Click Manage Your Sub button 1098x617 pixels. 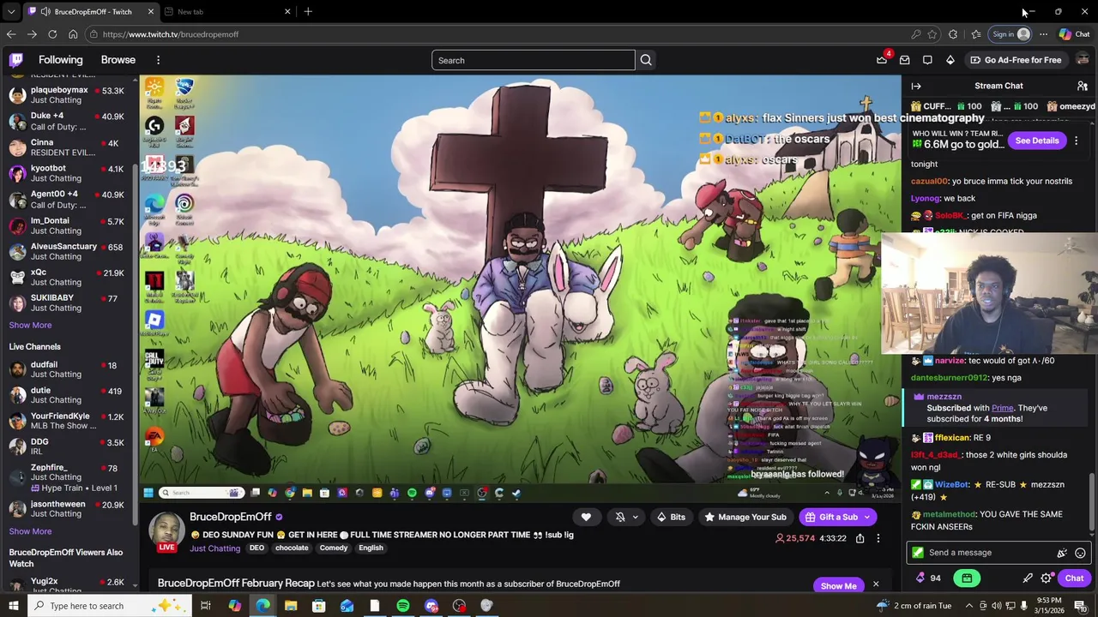pyautogui.click(x=745, y=517)
